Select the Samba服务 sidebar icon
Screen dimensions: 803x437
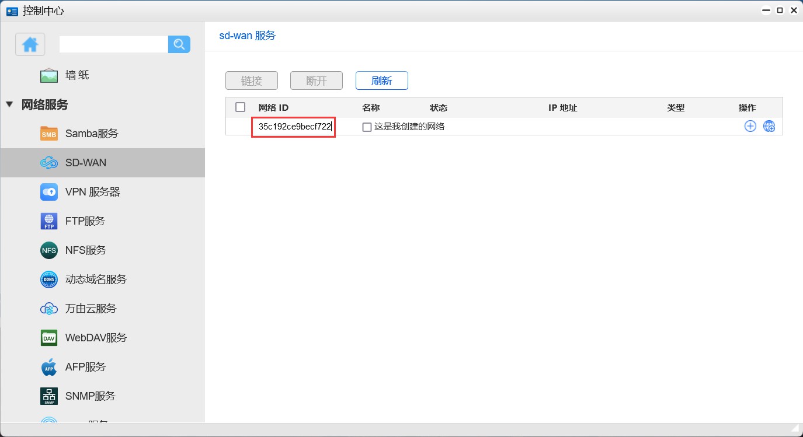click(x=48, y=133)
